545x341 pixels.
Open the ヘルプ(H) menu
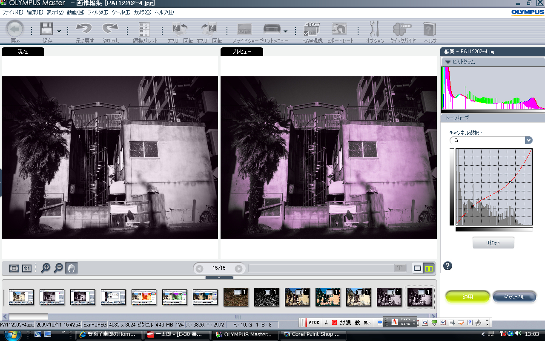click(x=164, y=12)
